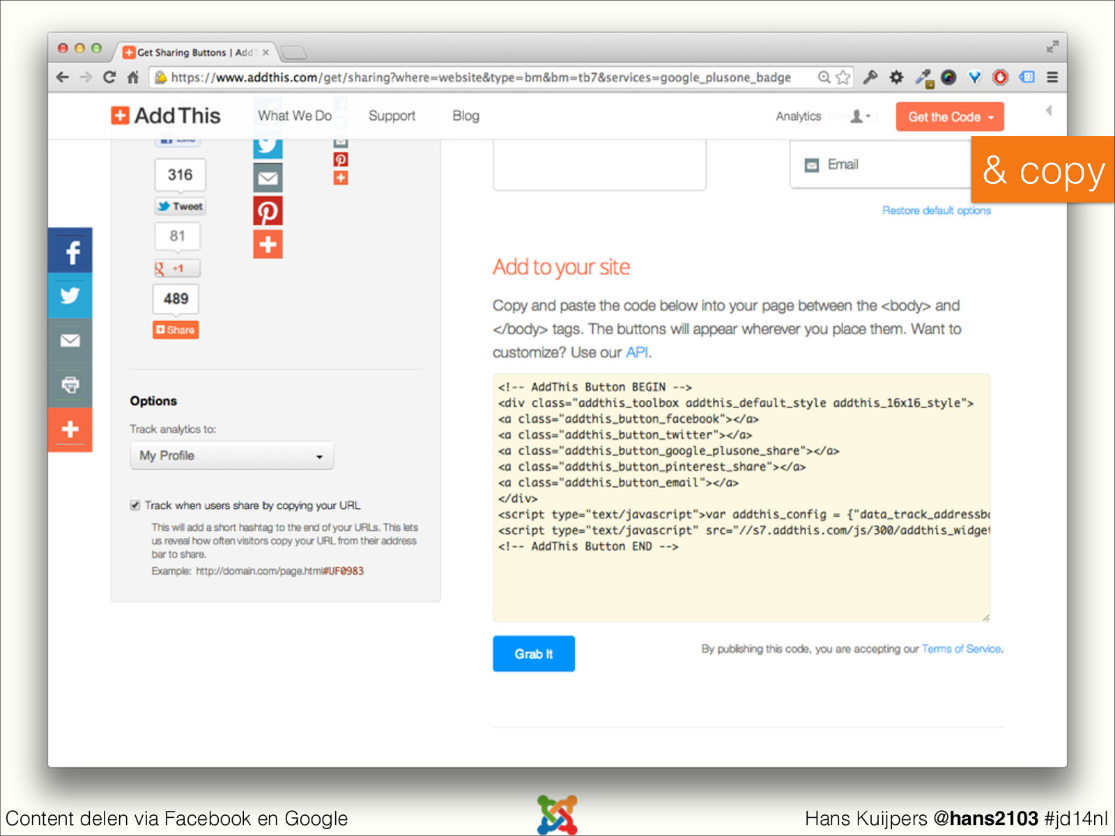Open the Blog menu item

[x=466, y=116]
